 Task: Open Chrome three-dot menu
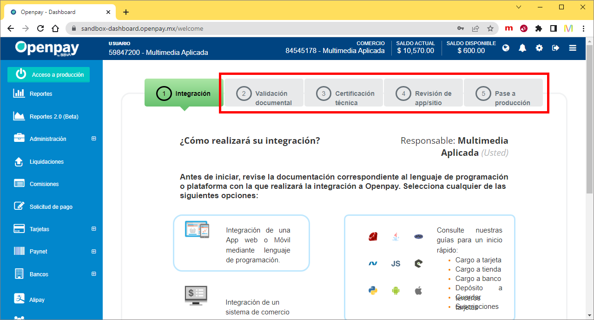pyautogui.click(x=583, y=28)
